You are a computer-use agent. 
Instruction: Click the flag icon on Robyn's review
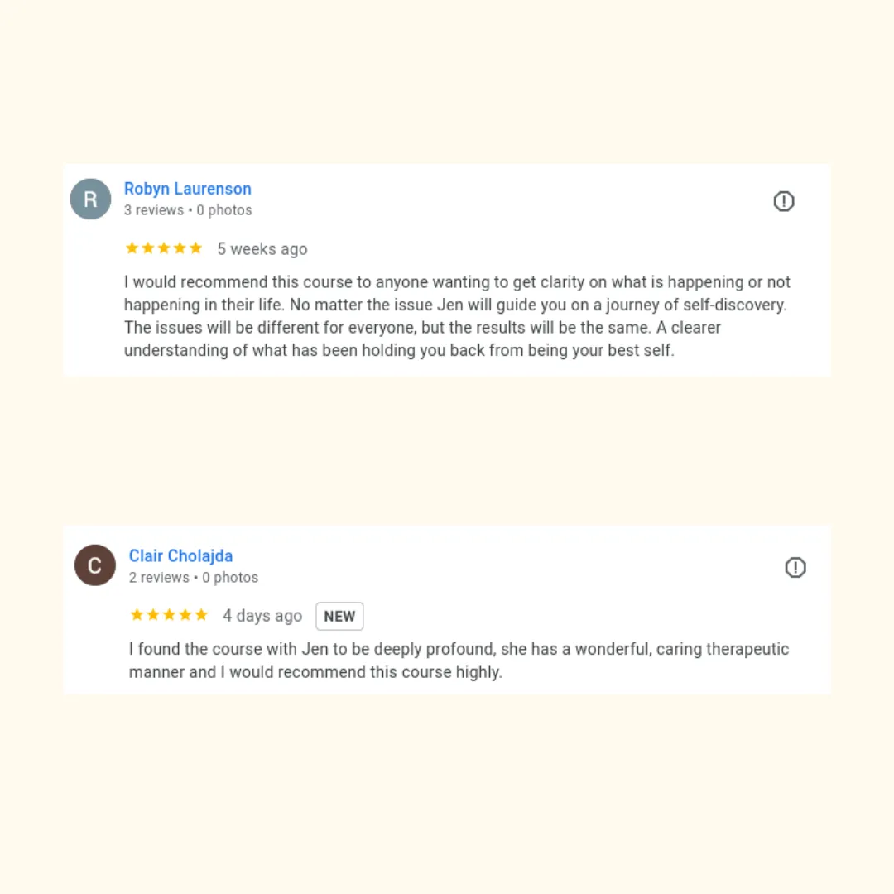click(x=784, y=201)
